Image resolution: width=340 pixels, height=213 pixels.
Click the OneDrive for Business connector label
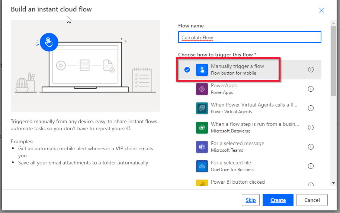(232, 170)
